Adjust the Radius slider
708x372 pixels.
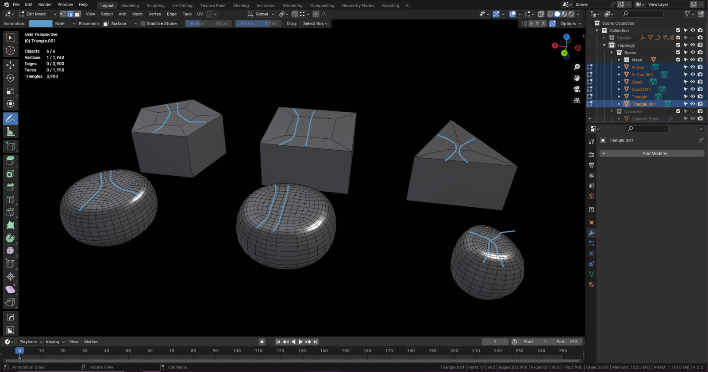[208, 23]
